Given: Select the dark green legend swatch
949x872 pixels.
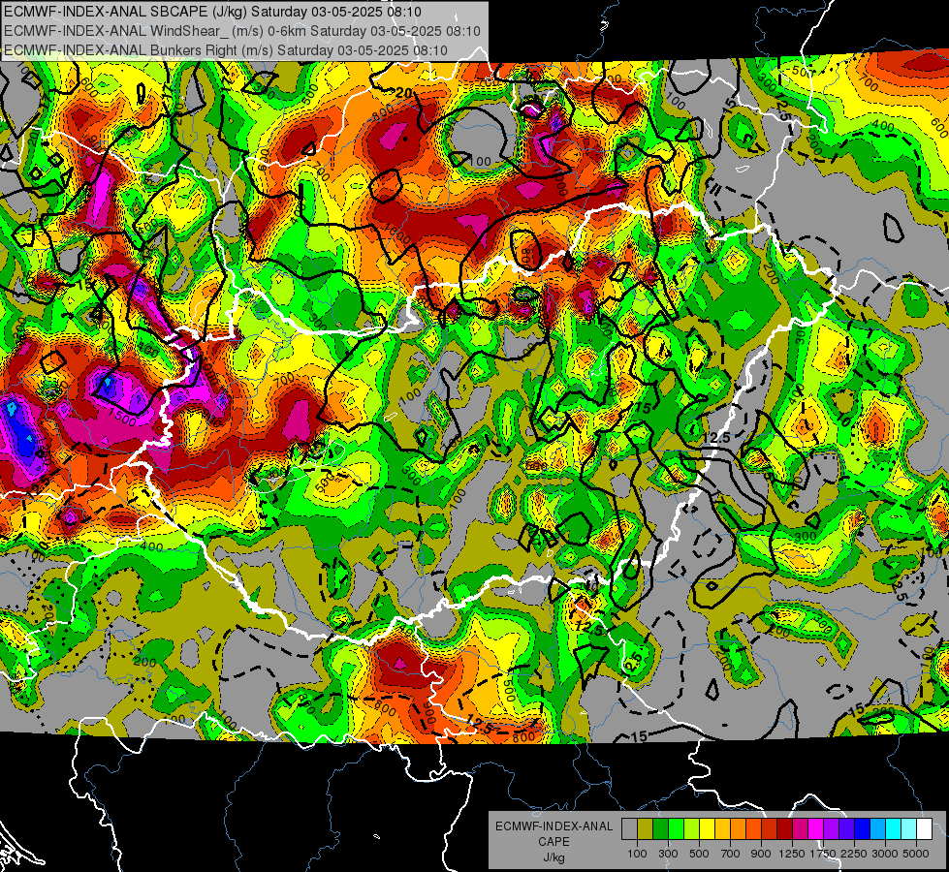Looking at the screenshot, I should pyautogui.click(x=660, y=829).
